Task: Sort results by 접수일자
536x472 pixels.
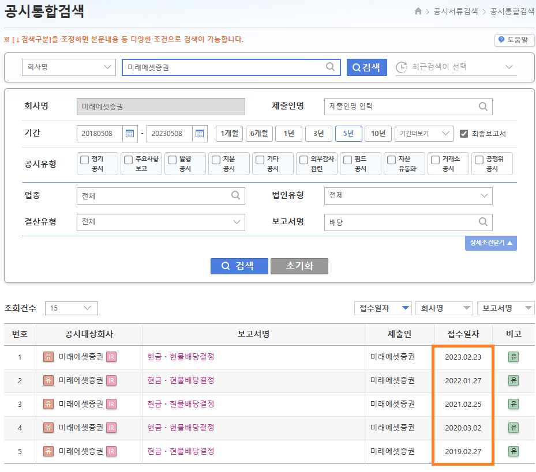Action: (383, 308)
